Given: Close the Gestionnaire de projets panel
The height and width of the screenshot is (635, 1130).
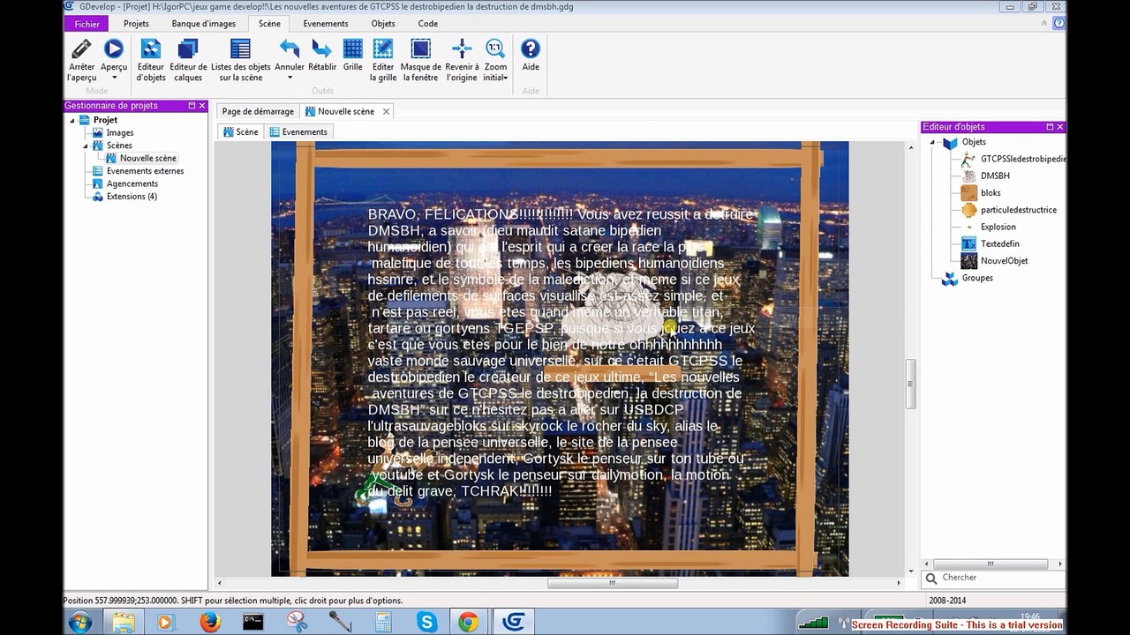Looking at the screenshot, I should click(x=202, y=106).
